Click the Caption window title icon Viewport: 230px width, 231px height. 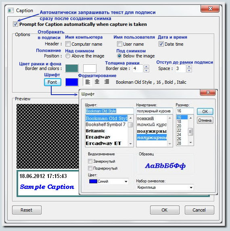(11, 11)
